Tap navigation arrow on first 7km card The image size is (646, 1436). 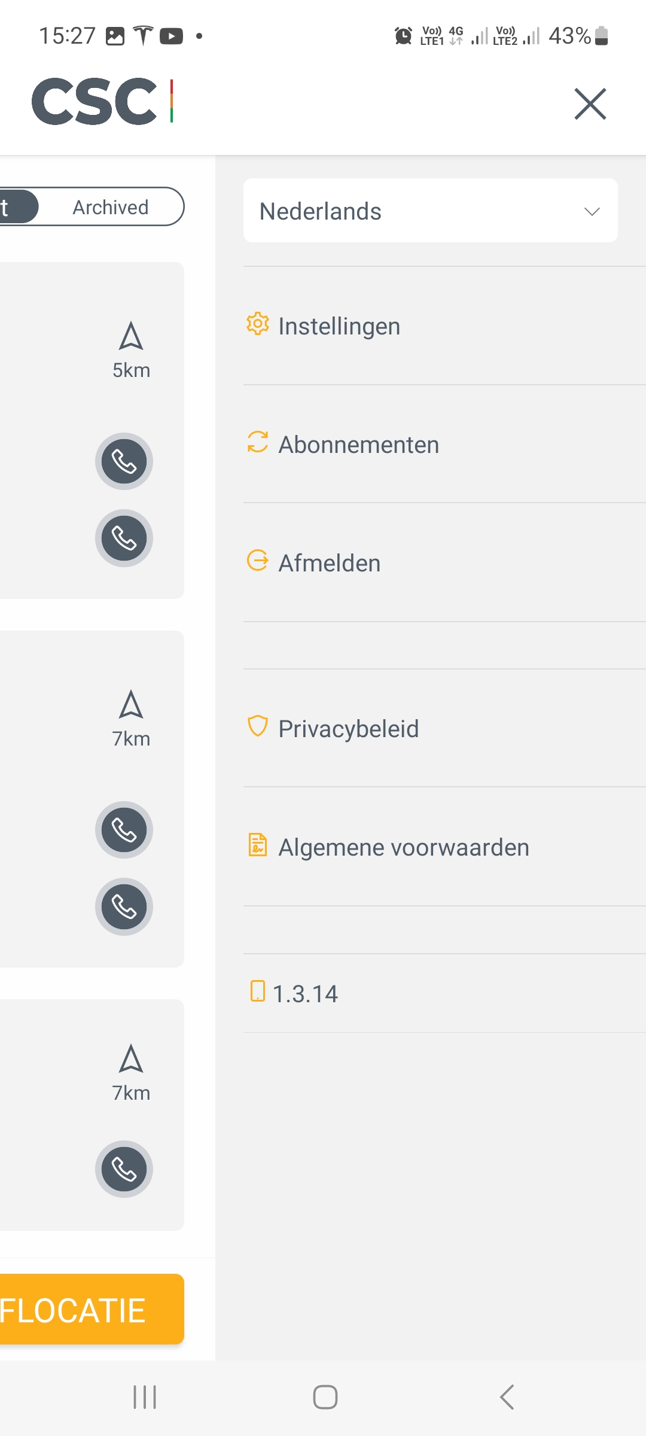click(x=131, y=704)
